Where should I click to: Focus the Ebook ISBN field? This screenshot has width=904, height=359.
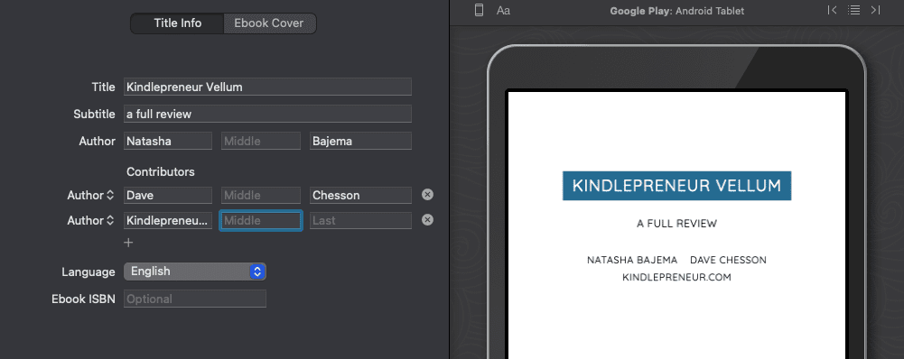195,299
